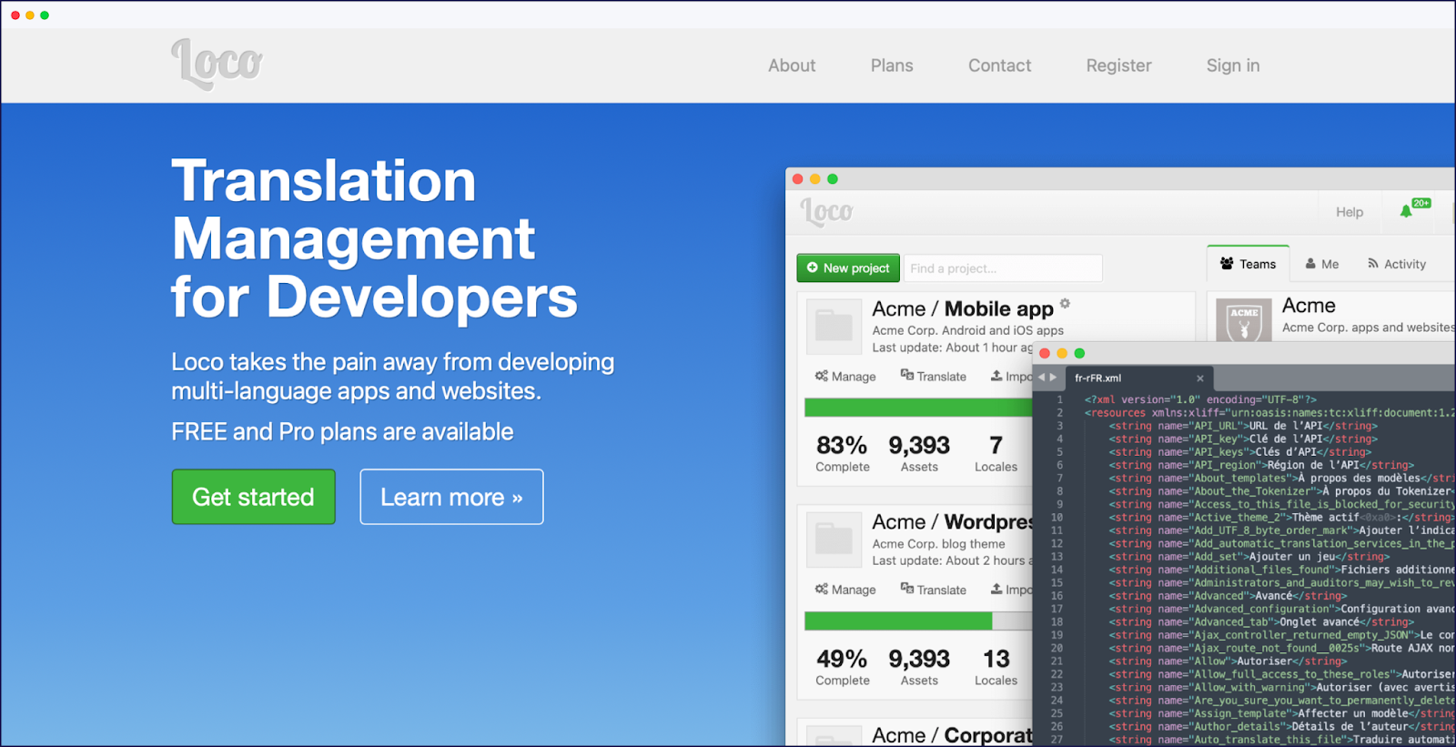Click Sign in in the top navigation

1233,66
